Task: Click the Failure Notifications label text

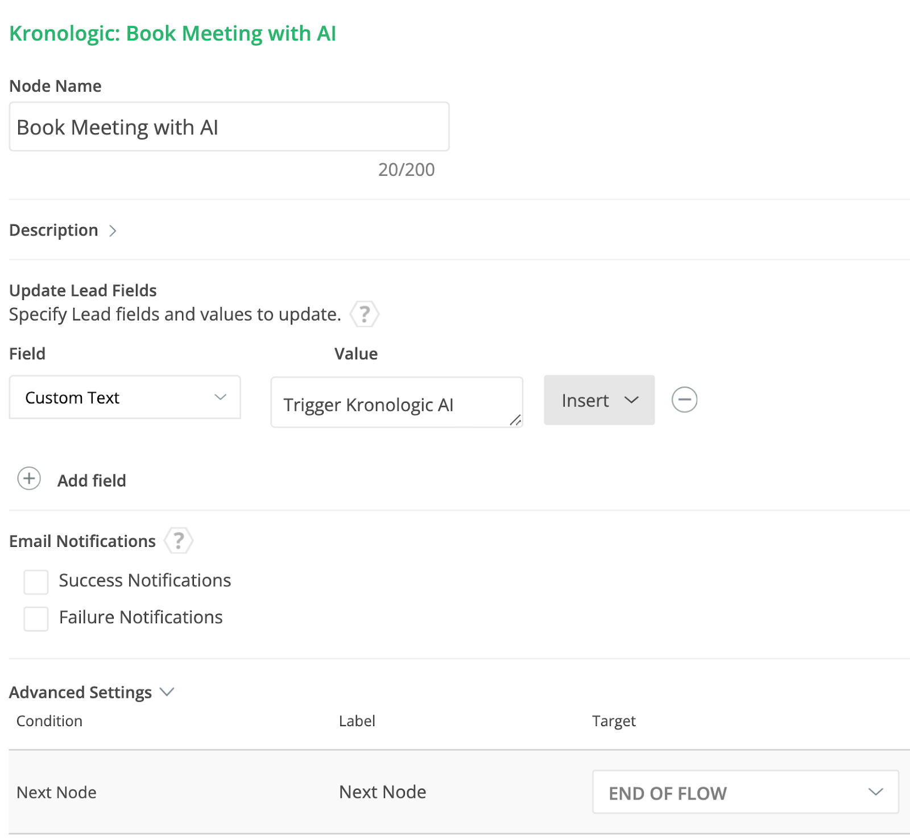Action: [x=140, y=617]
